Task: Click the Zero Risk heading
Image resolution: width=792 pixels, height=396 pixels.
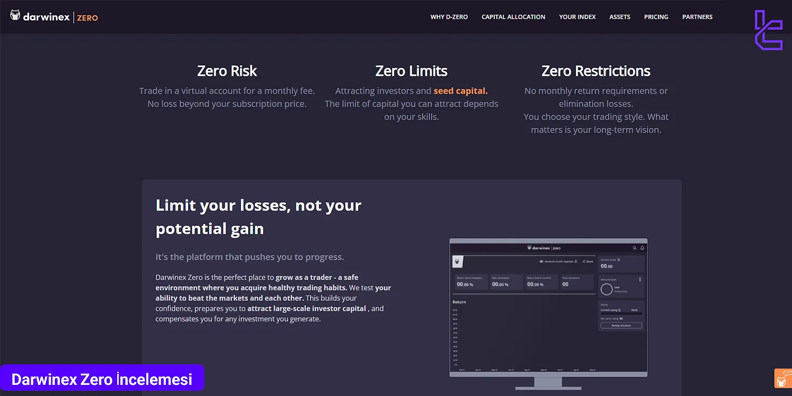Action: pyautogui.click(x=227, y=71)
